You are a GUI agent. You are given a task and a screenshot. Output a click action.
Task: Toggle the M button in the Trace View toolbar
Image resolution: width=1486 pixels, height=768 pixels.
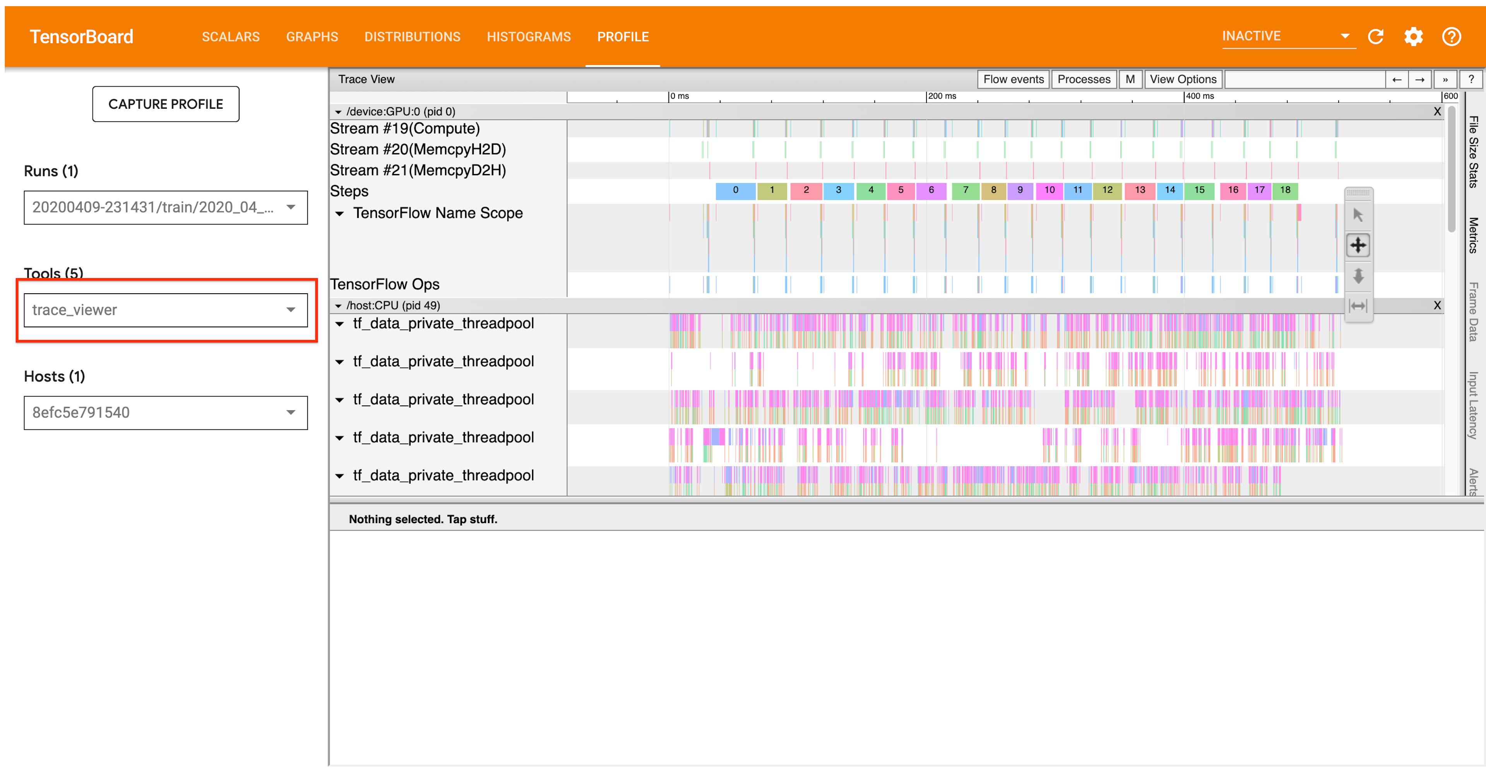1130,79
